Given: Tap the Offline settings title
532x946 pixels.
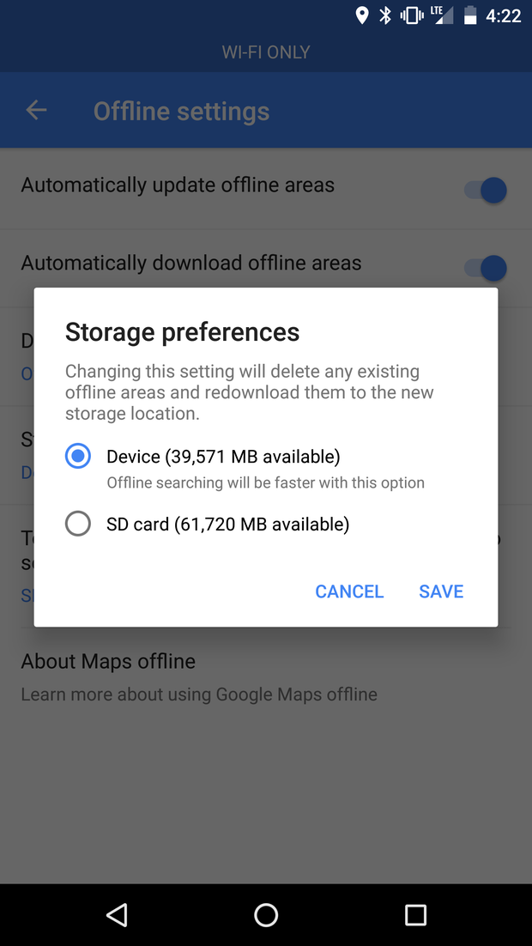Looking at the screenshot, I should (x=181, y=110).
